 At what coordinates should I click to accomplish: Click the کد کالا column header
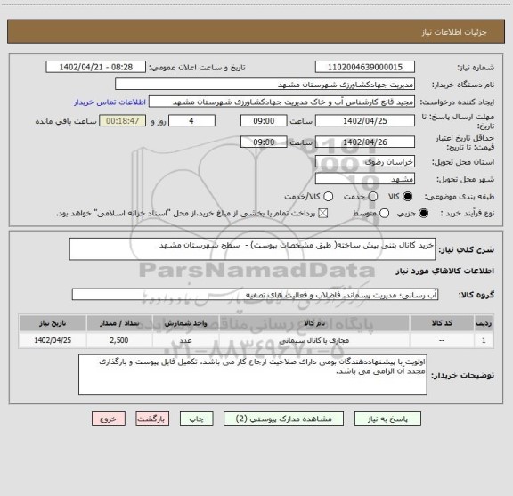[442, 323]
